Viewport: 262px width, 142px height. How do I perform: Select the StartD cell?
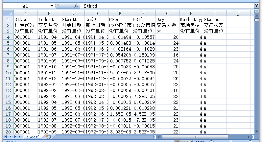73,19
